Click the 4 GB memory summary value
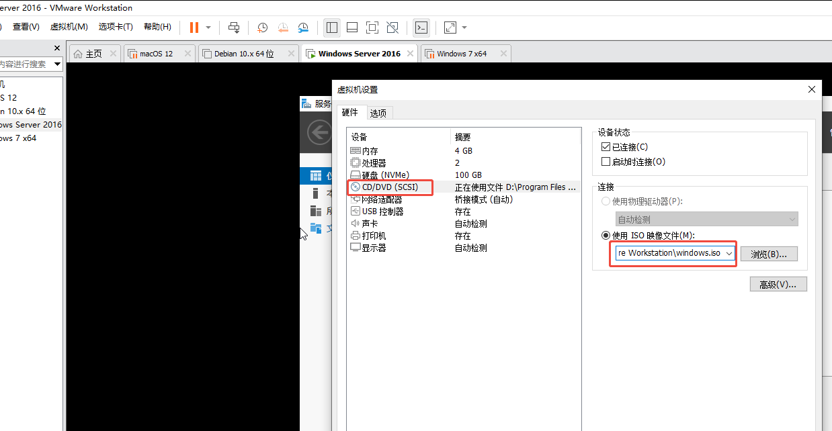832x431 pixels. pyautogui.click(x=464, y=150)
